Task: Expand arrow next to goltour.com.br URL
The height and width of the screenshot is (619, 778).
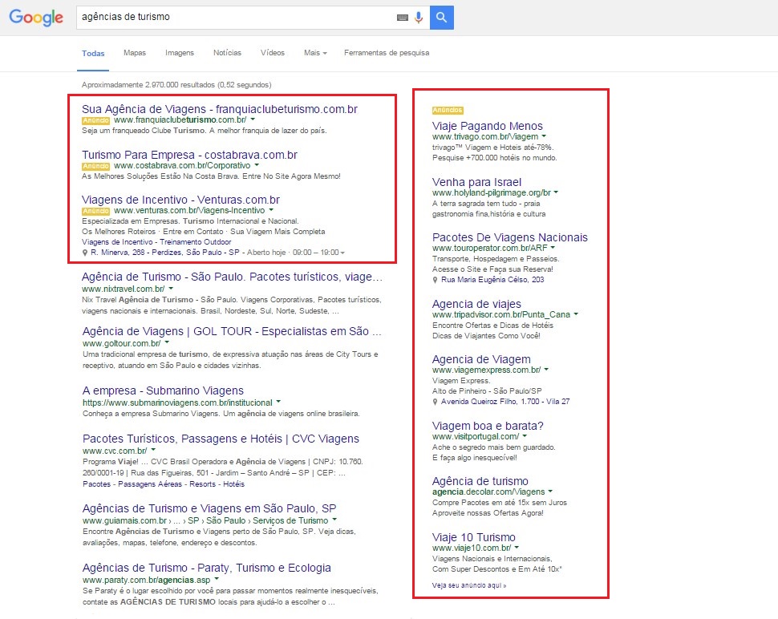Action: pyautogui.click(x=167, y=342)
